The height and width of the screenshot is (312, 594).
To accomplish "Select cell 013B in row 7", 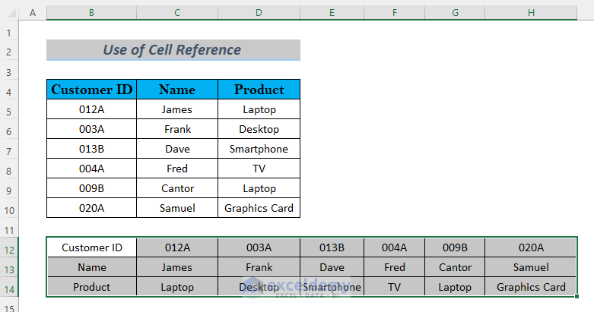I will click(91, 149).
